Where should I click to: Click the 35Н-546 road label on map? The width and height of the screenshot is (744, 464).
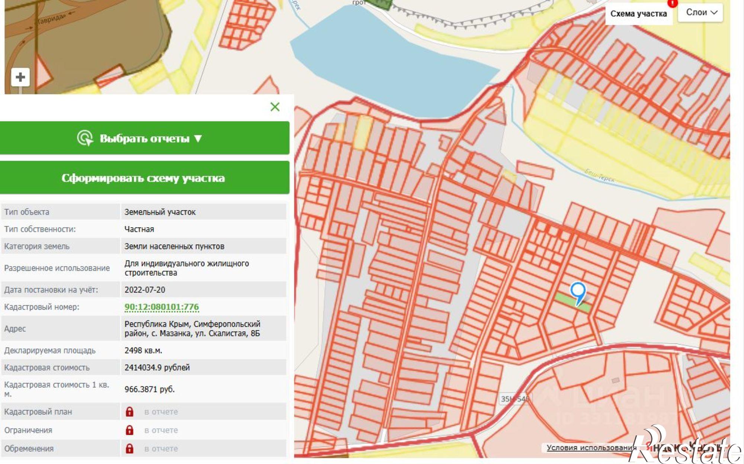[515, 399]
